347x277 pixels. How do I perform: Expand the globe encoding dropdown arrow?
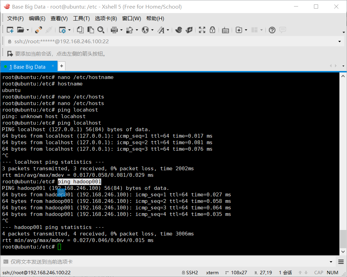point(152,30)
